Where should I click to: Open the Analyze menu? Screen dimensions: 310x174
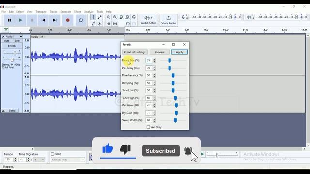(x=89, y=12)
